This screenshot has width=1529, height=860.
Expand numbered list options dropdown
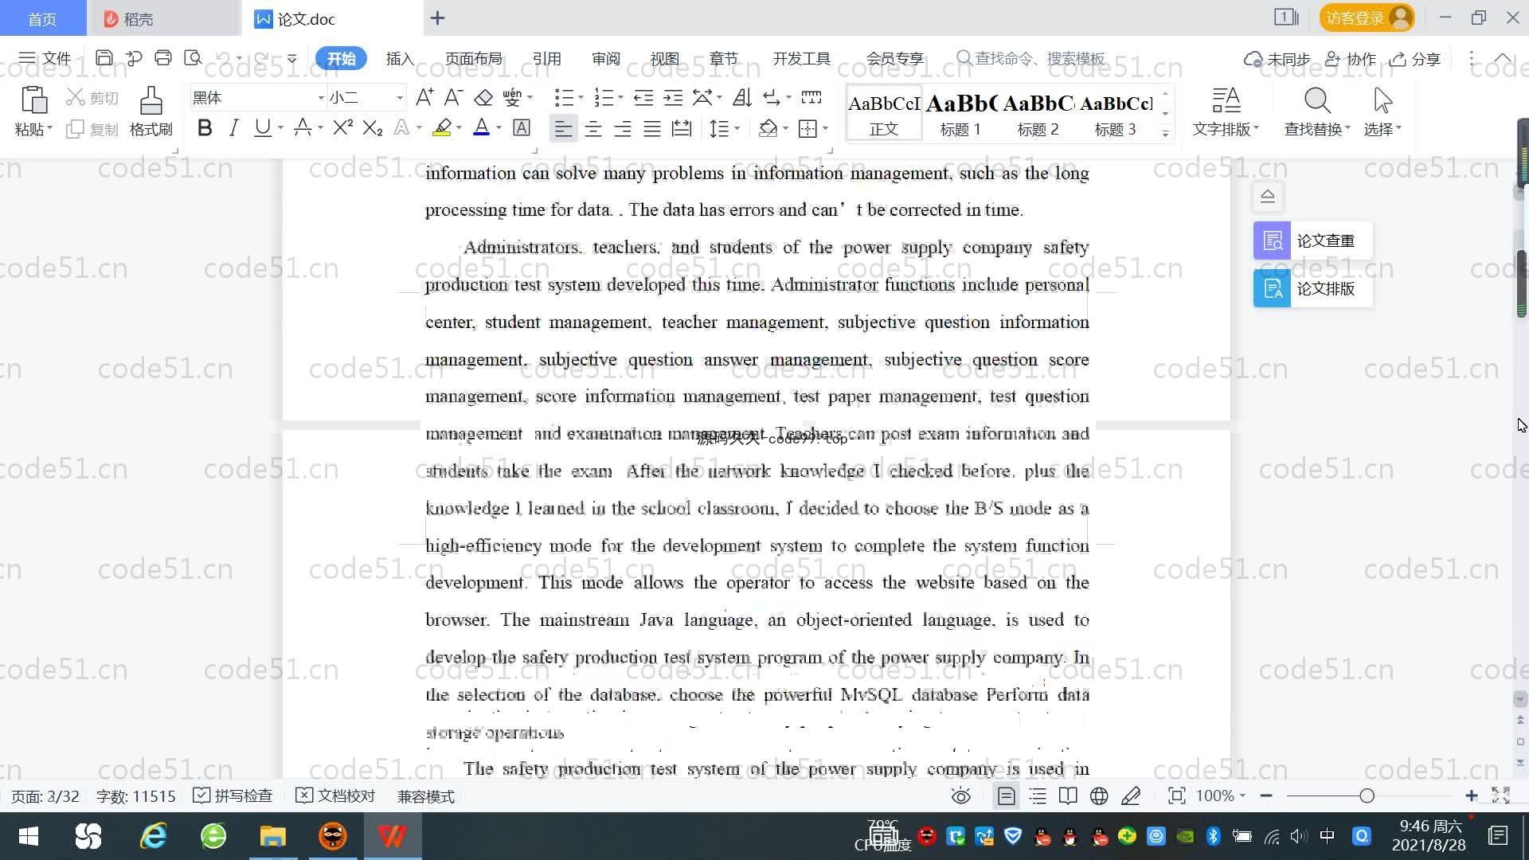tap(620, 98)
